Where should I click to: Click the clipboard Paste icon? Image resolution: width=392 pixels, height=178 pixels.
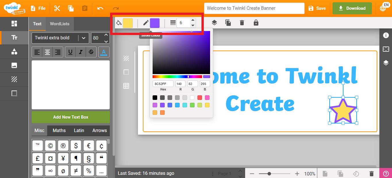pos(85,8)
